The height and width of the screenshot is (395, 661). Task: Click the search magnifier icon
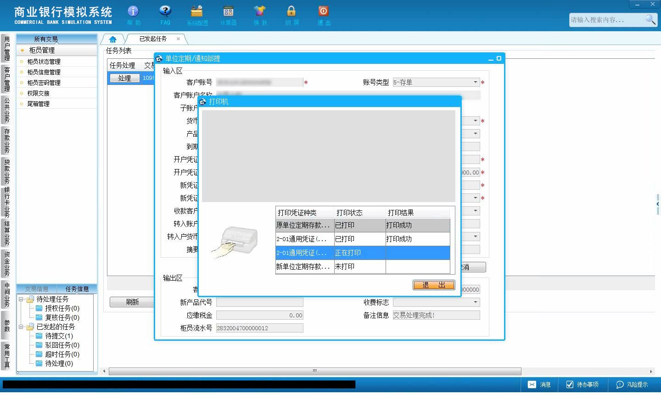650,19
